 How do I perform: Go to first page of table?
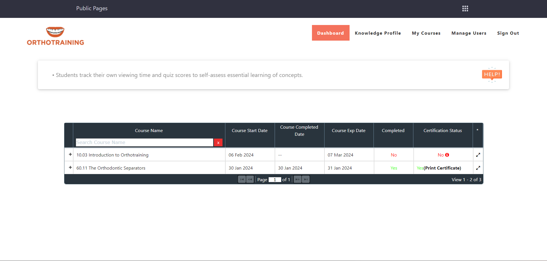pyautogui.click(x=242, y=179)
